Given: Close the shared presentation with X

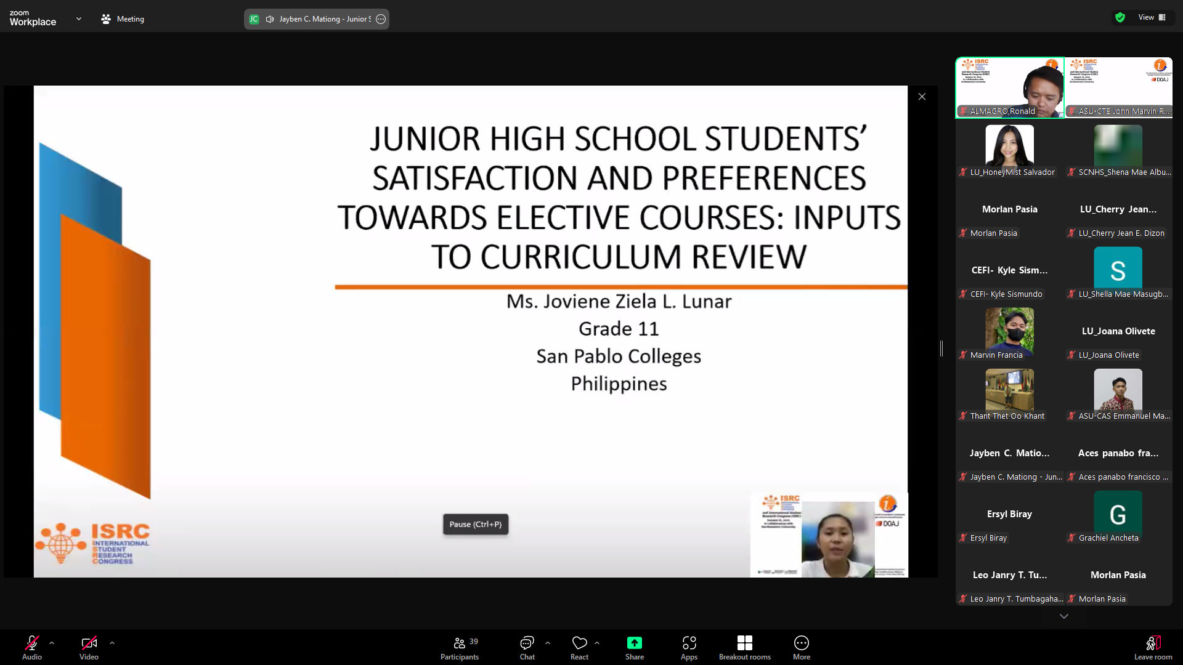Looking at the screenshot, I should [x=922, y=97].
